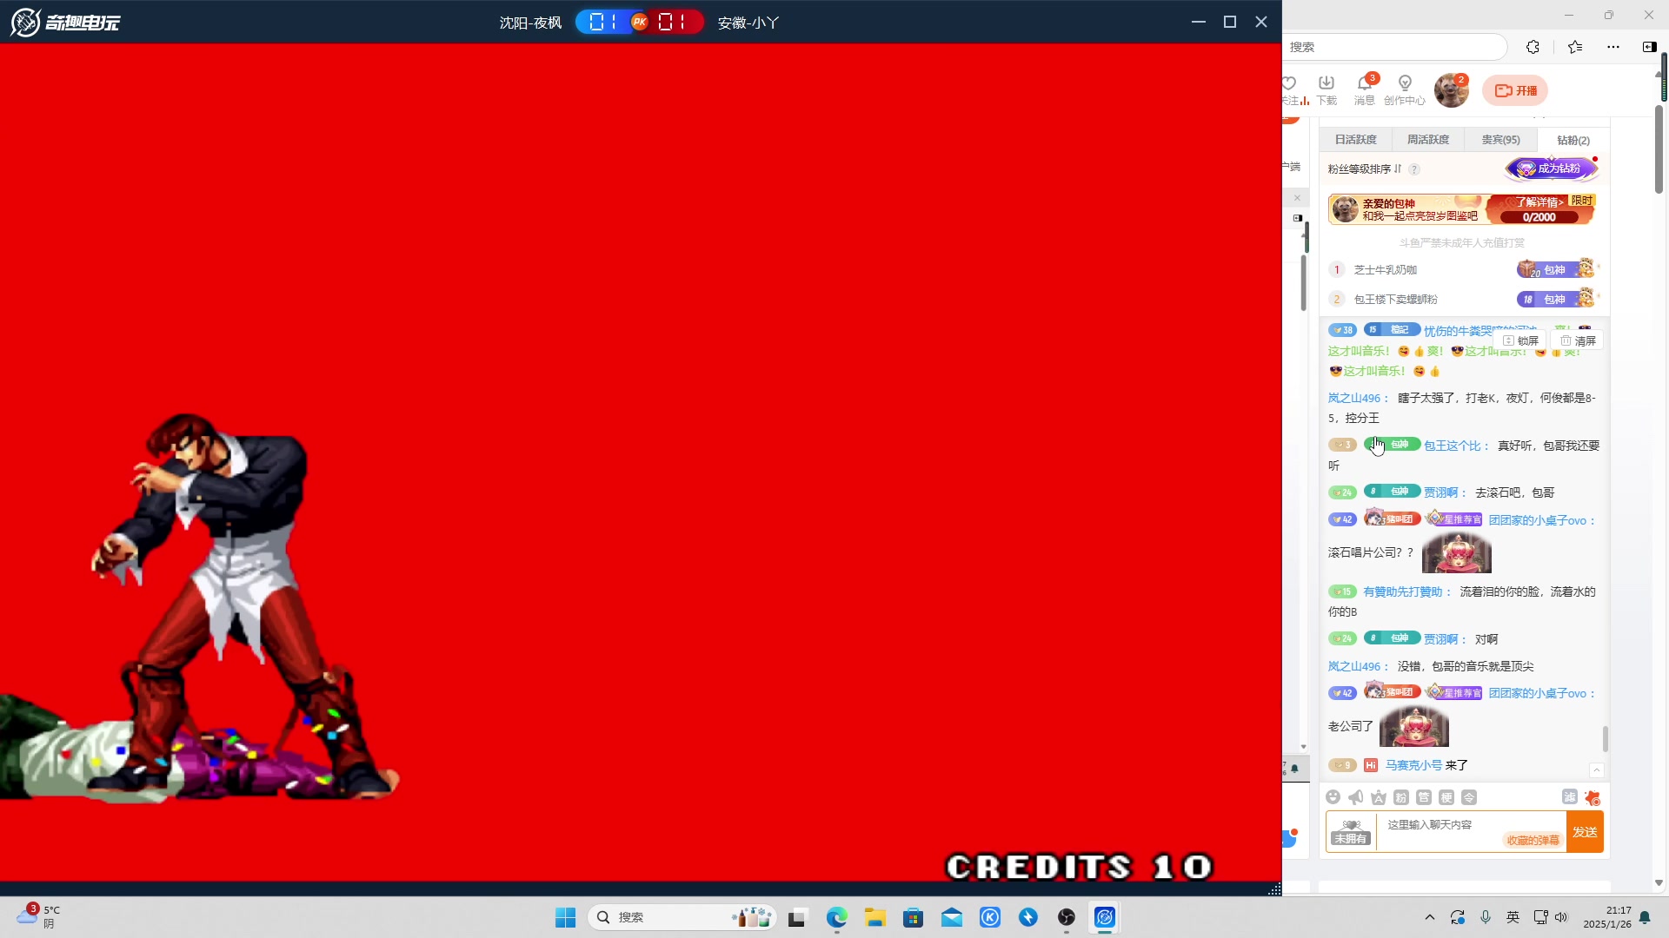The width and height of the screenshot is (1669, 938).
Task: Click sticker image after 老公司了
Action: tap(1413, 726)
